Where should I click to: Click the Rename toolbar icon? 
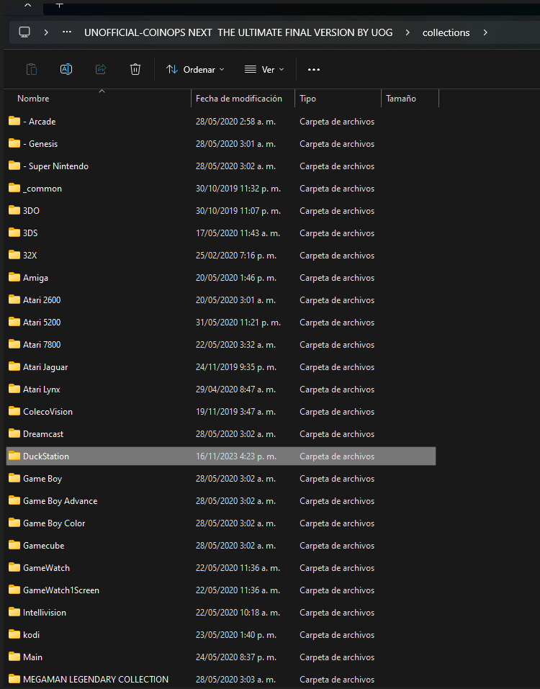point(66,69)
